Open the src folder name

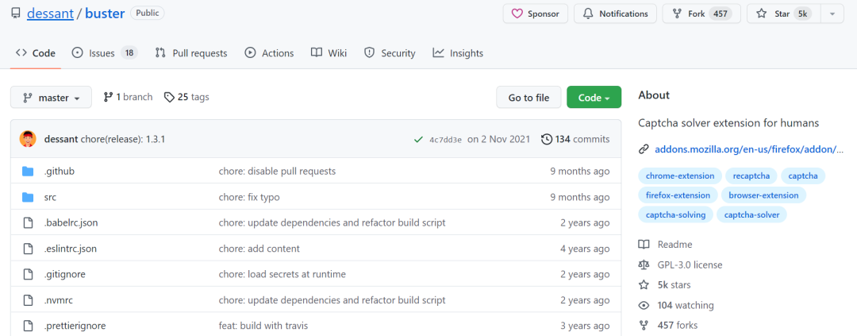pyautogui.click(x=50, y=197)
